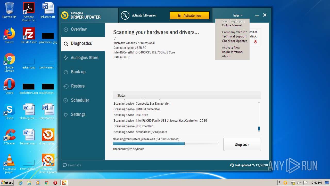The width and height of the screenshot is (330, 186).
Task: Open Firefox desktop shortcut
Action: [9, 36]
